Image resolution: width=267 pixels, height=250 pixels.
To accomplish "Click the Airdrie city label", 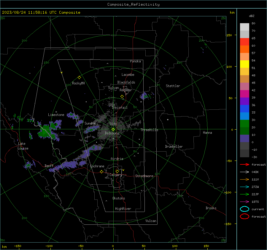I will coord(117,159).
